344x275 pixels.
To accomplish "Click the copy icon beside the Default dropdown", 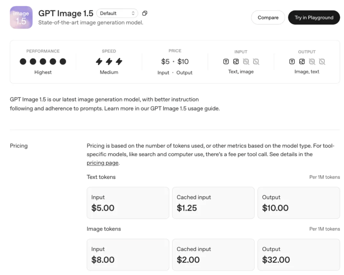I will 145,13.
